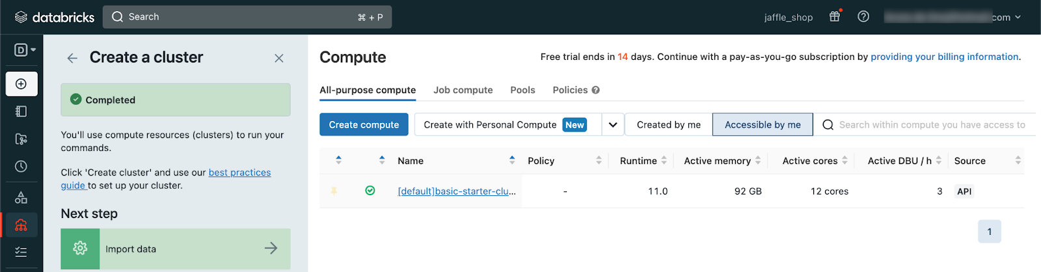
Task: Switch to the Pools tab
Action: point(522,90)
